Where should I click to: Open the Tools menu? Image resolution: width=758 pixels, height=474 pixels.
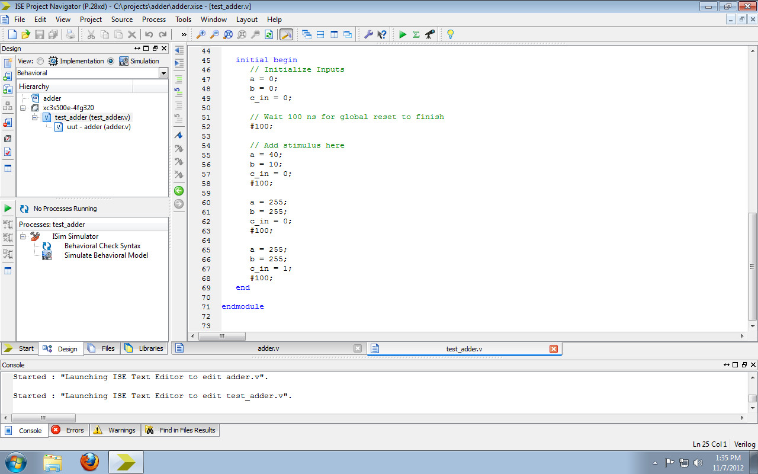(x=182, y=19)
